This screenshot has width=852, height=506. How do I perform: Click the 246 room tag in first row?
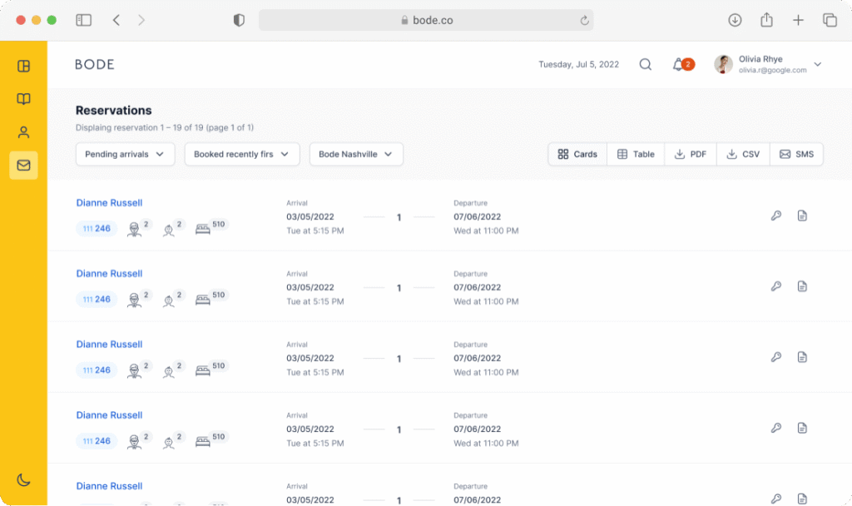97,229
